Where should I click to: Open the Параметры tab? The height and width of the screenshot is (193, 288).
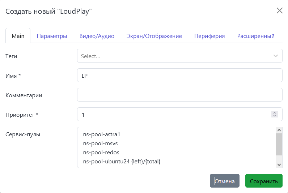click(52, 36)
